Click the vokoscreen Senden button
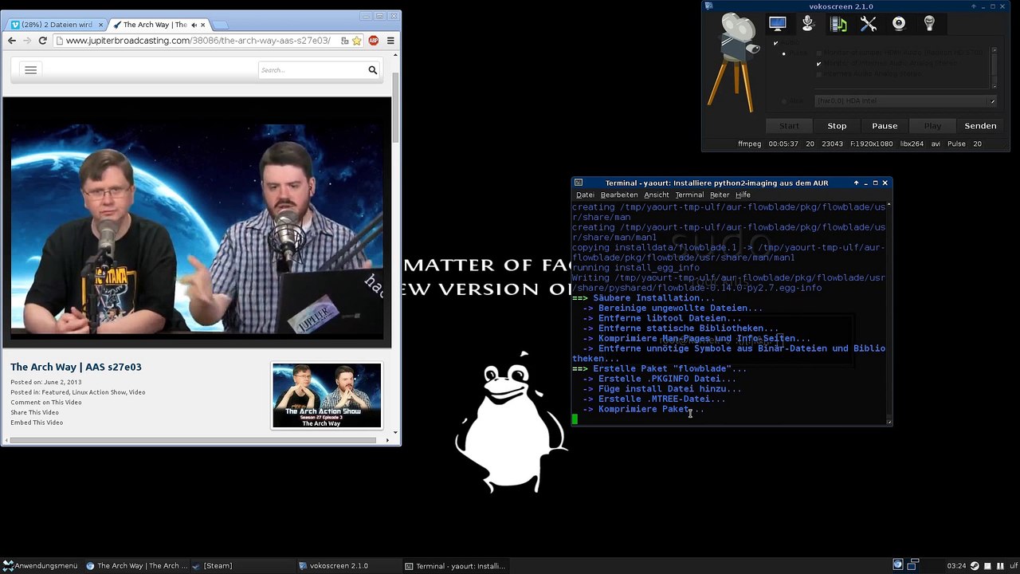 pos(980,126)
